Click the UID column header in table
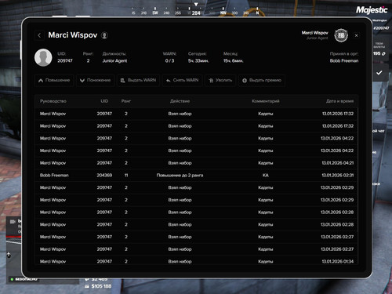The image size is (392, 294). click(104, 101)
